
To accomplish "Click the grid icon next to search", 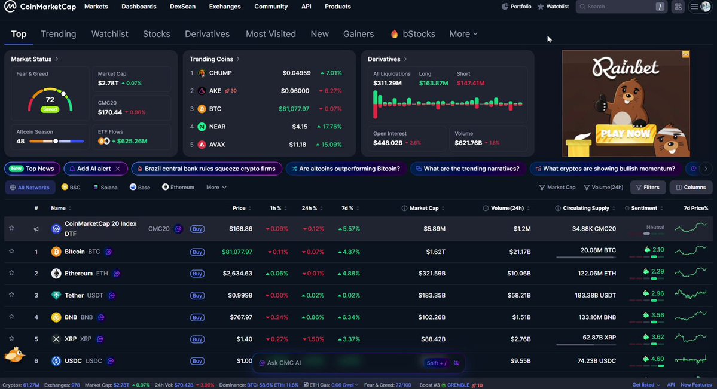I will 678,7.
